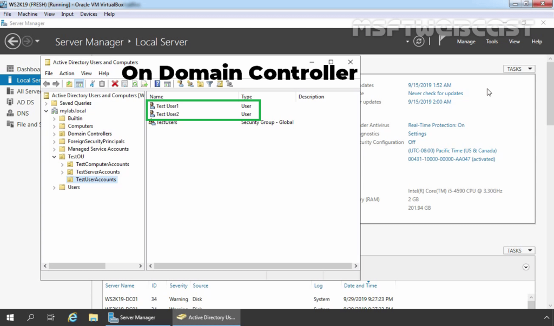The width and height of the screenshot is (554, 326).
Task: Open navigation history dropdown arrow
Action: click(x=37, y=41)
